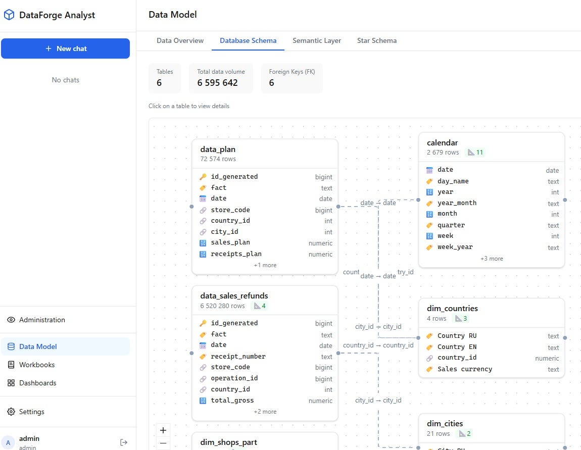The width and height of the screenshot is (581, 450).
Task: Click numeric icon beside total_gross
Action: coord(203,401)
